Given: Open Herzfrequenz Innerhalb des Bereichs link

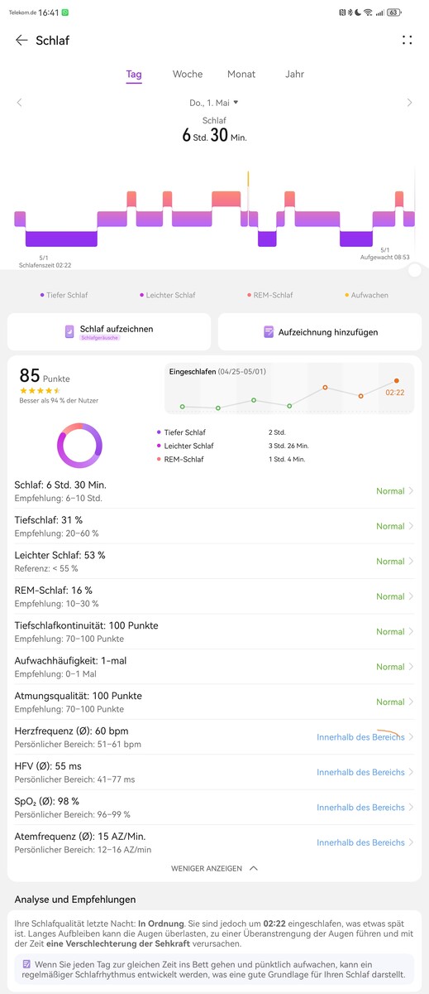Looking at the screenshot, I should [360, 737].
